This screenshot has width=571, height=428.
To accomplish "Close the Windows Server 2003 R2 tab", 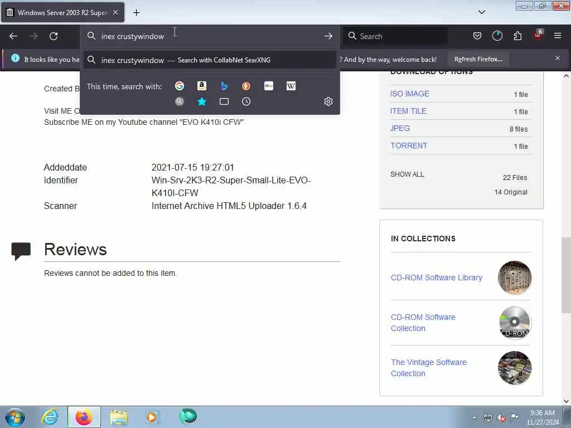I will pyautogui.click(x=115, y=12).
